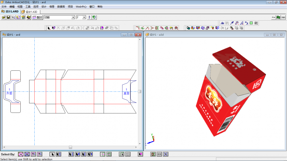Image resolution: width=287 pixels, height=161 pixels.
Task: Toggle the second Select By option
Action: tap(27, 154)
